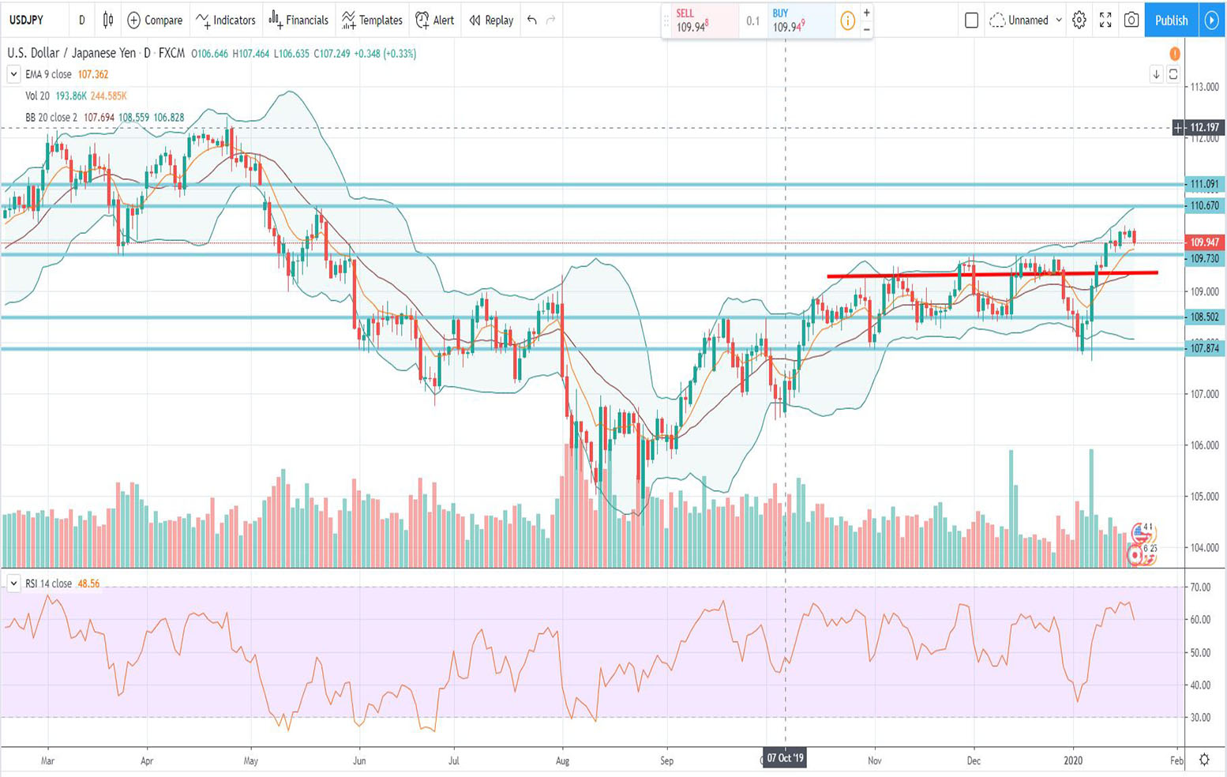This screenshot has width=1227, height=777.
Task: Enter fullscreen mode using arrows icon
Action: pyautogui.click(x=1105, y=21)
